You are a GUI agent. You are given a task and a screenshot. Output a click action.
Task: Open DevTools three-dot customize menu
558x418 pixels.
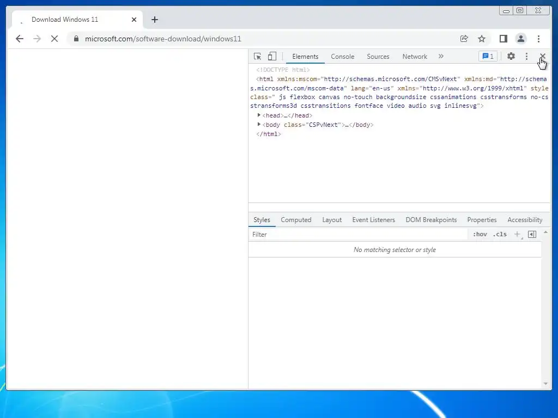tap(527, 56)
